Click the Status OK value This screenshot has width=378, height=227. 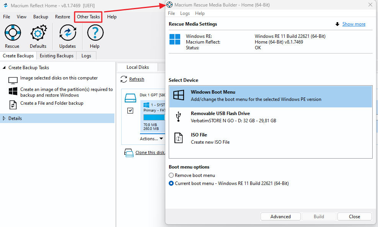[x=258, y=48]
